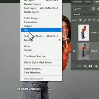This screenshot has width=99, height=99.
Task: Choose Deselect Layers from the menu
Action: [41, 4]
